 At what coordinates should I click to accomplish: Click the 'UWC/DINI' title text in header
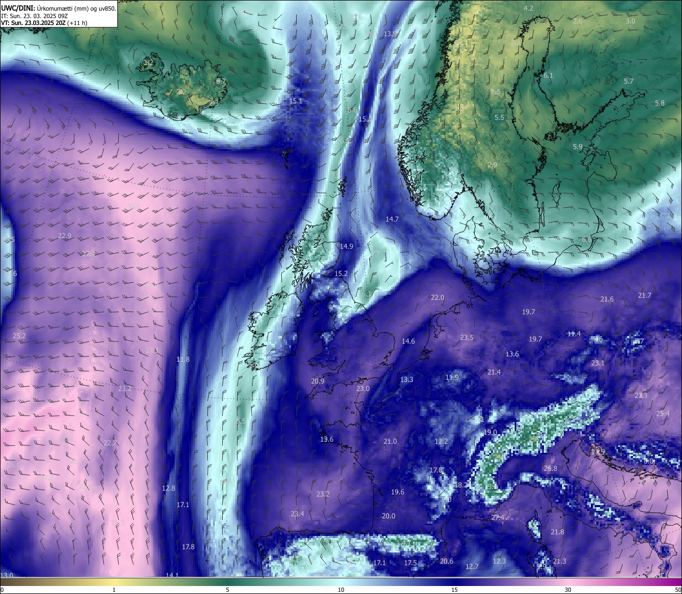17,8
